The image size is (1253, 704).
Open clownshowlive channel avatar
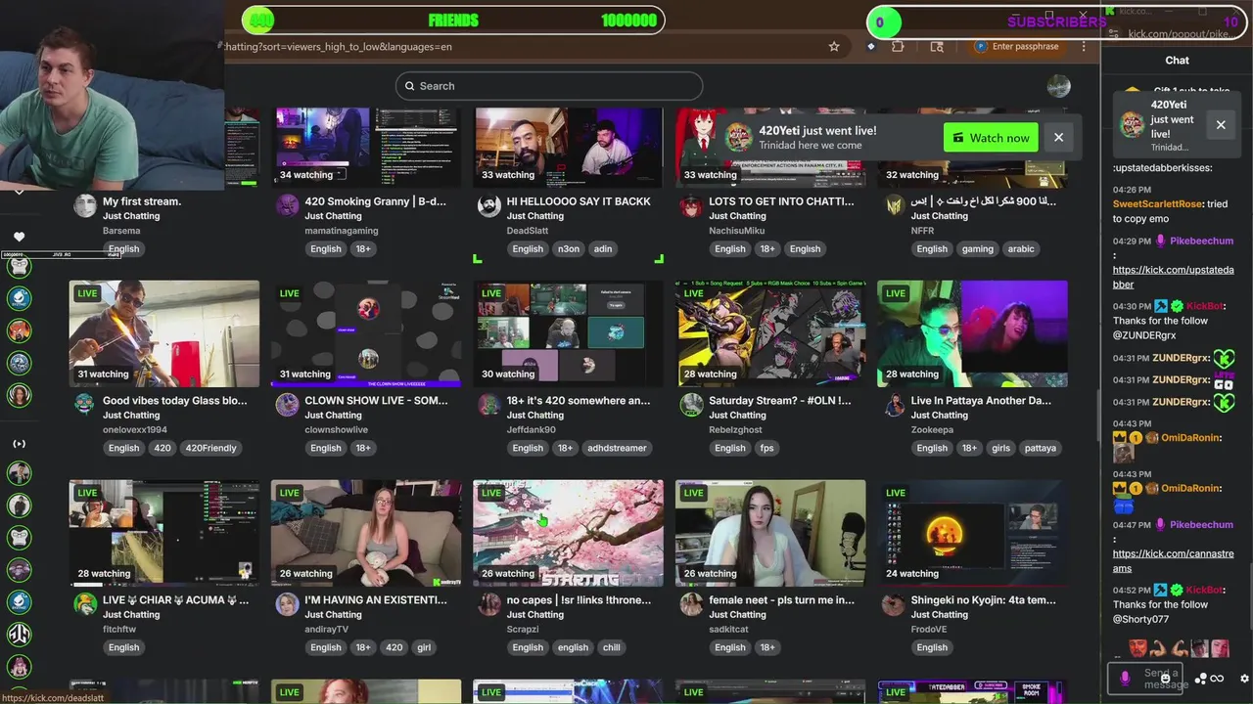pyautogui.click(x=287, y=405)
